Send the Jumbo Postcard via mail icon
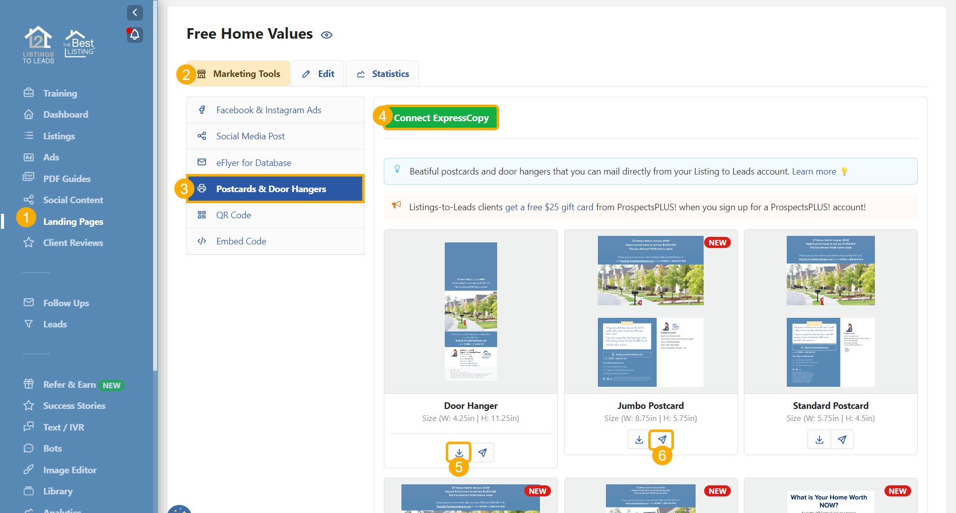 point(662,440)
